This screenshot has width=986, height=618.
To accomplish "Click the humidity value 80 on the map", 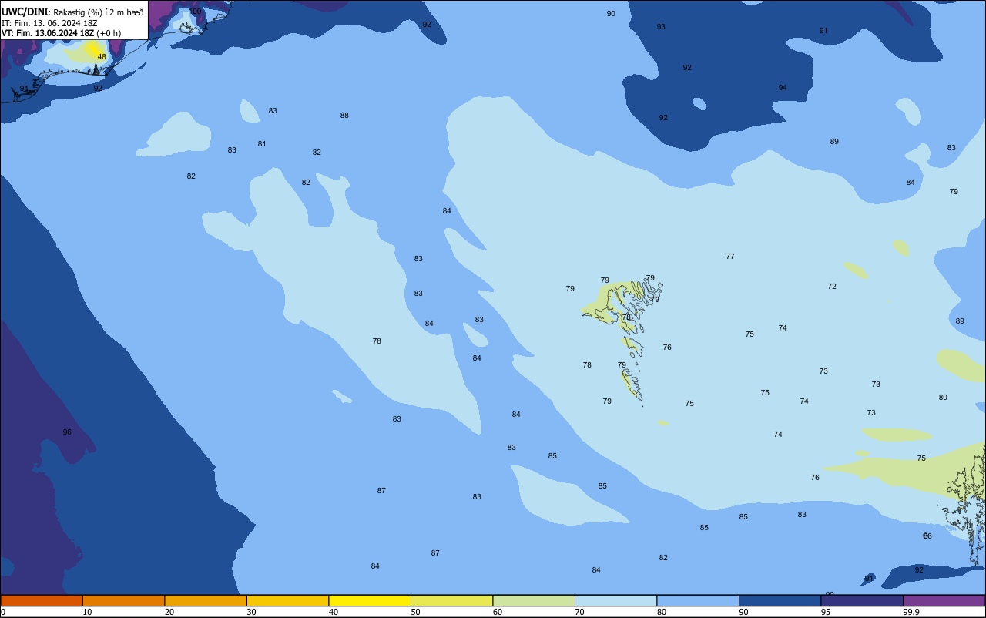I will 943,398.
